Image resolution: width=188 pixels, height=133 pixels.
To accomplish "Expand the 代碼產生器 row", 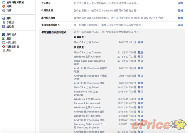I will pos(112,11).
